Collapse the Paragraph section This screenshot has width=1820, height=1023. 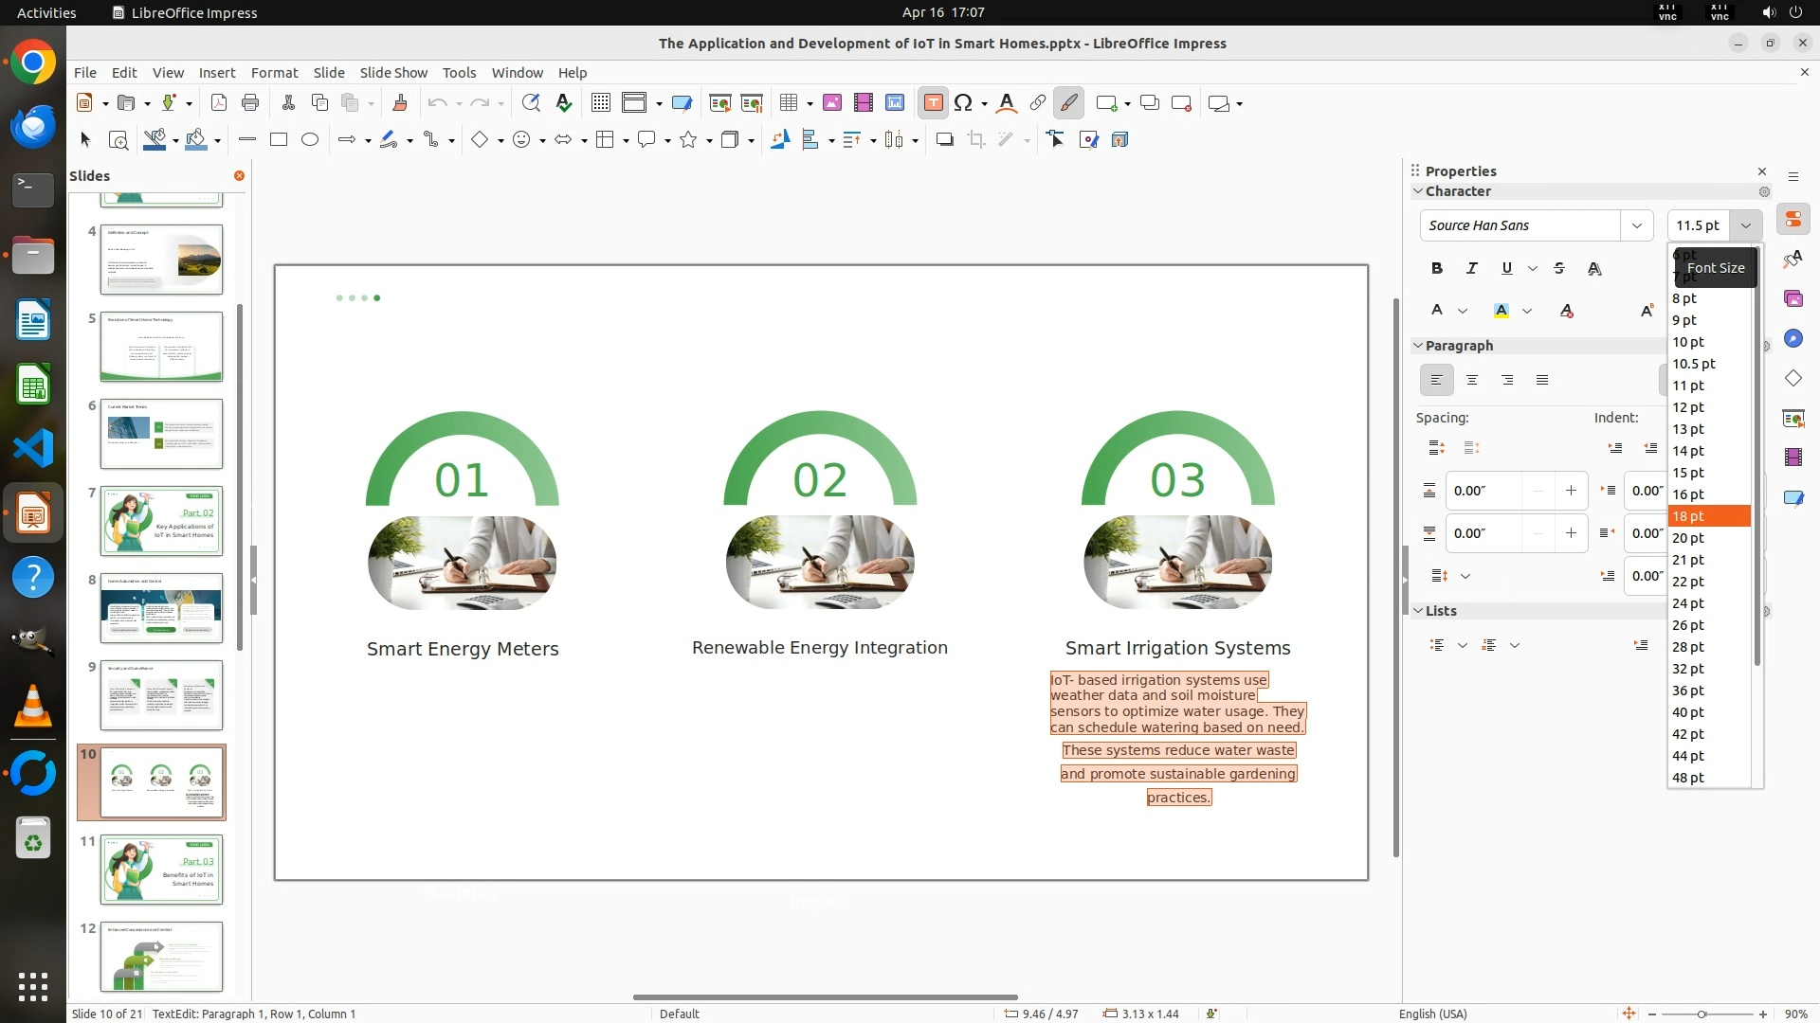[1418, 346]
